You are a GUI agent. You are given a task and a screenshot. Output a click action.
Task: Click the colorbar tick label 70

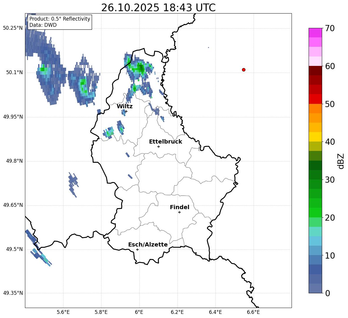click(330, 28)
